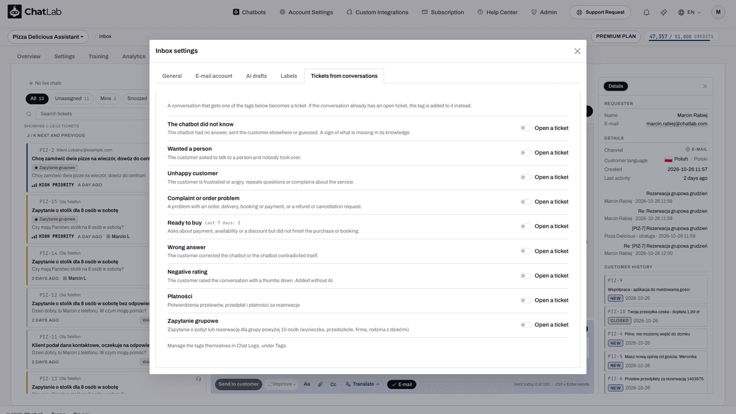Click the ChatLab robot logo
736x414 pixels.
pos(14,12)
